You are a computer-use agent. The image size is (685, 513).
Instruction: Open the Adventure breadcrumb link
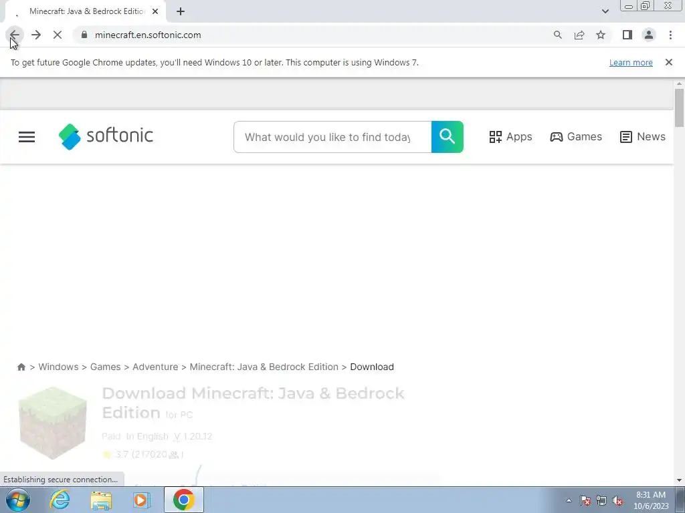coord(155,367)
